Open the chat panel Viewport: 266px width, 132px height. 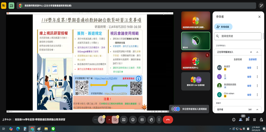pyautogui.click(x=247, y=120)
